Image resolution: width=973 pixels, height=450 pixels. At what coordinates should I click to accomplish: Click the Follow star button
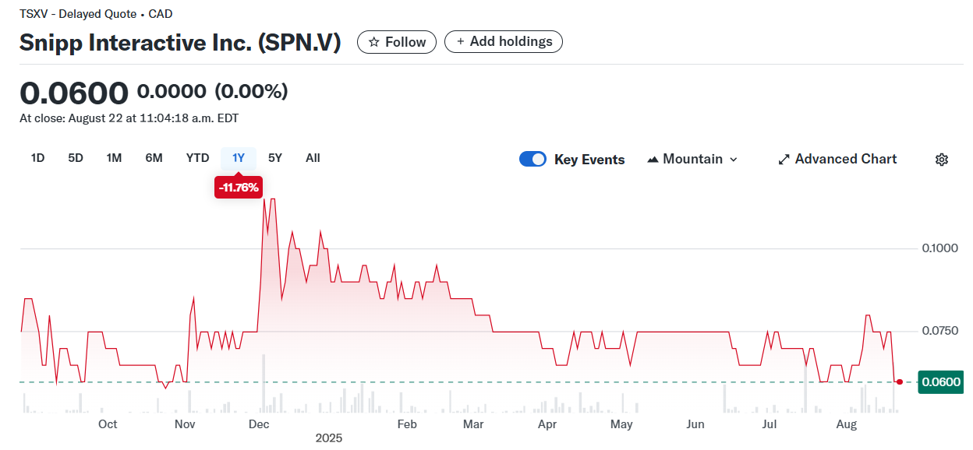tap(397, 42)
